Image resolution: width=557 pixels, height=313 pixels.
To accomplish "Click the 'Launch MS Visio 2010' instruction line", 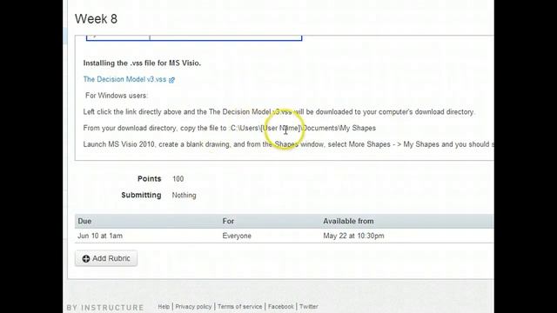I will pyautogui.click(x=288, y=144).
